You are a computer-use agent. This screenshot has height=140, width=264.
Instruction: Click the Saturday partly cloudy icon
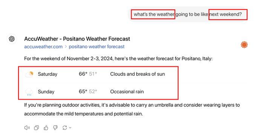click(x=29, y=74)
